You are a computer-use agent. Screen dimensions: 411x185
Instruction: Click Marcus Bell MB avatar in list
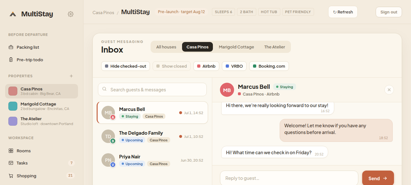tap(108, 113)
